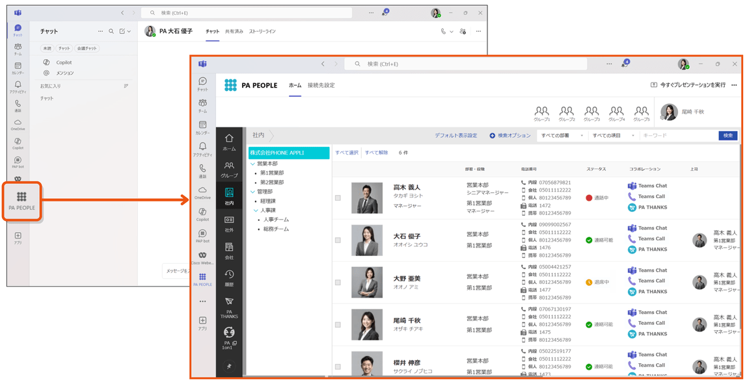Open notifications bell in the front window title bar

coord(625,64)
